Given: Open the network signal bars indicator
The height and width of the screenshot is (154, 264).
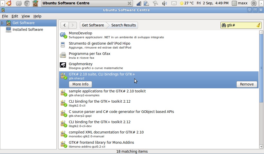Looking at the screenshot, I should [139, 3].
